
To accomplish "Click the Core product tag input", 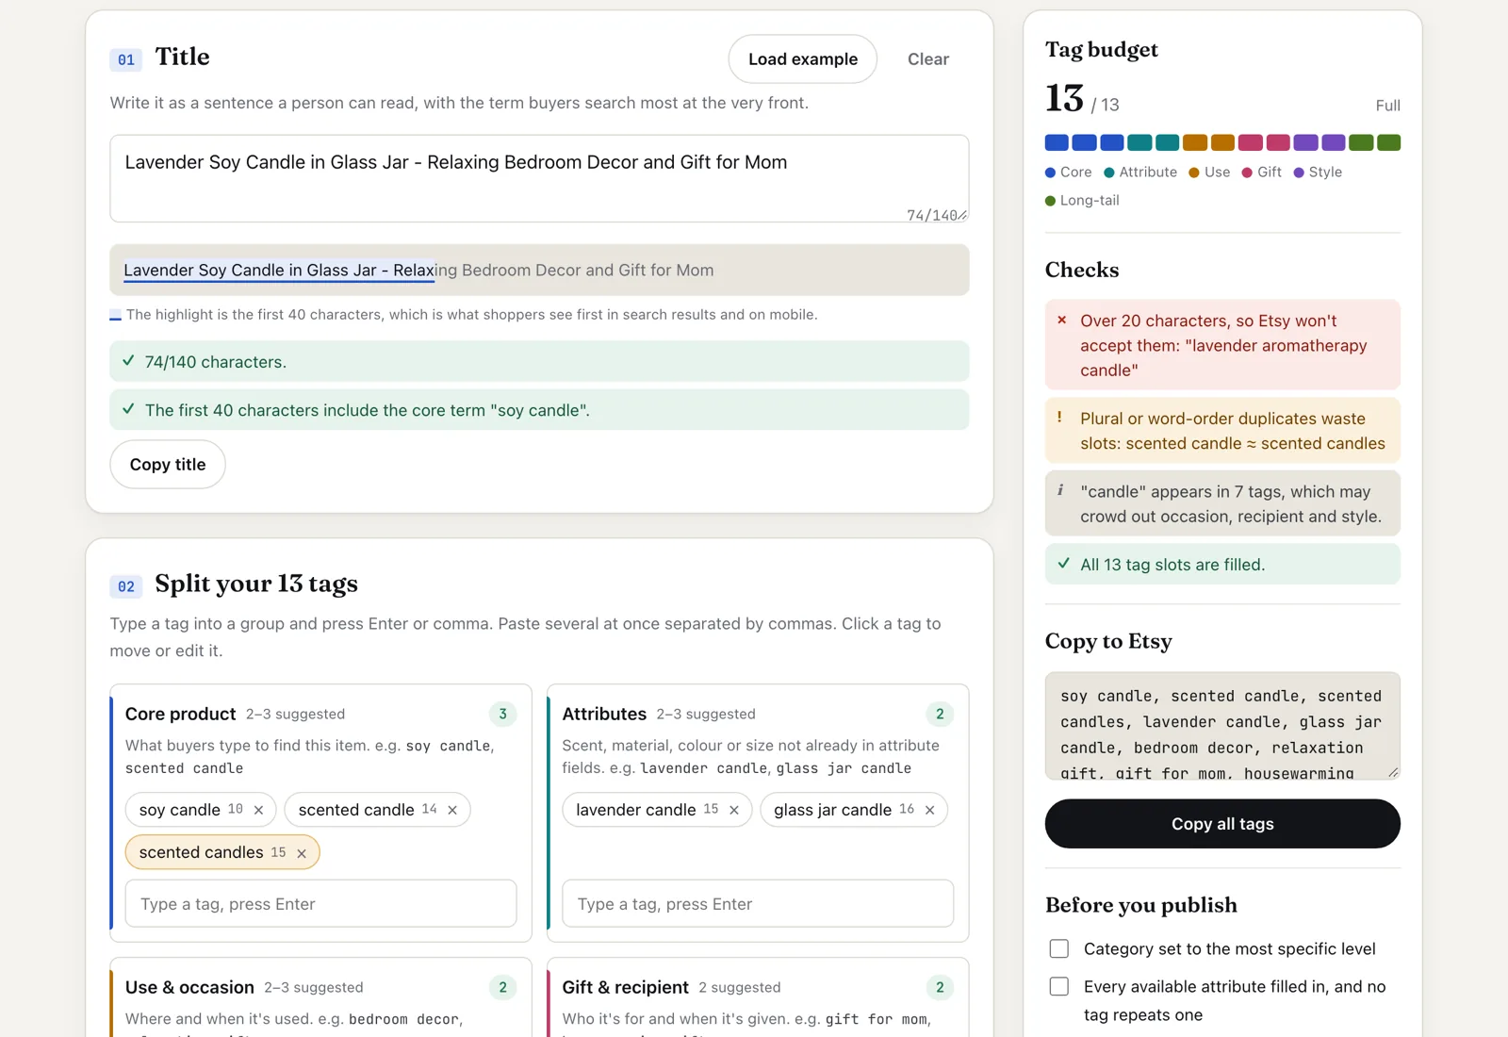I will (x=320, y=904).
